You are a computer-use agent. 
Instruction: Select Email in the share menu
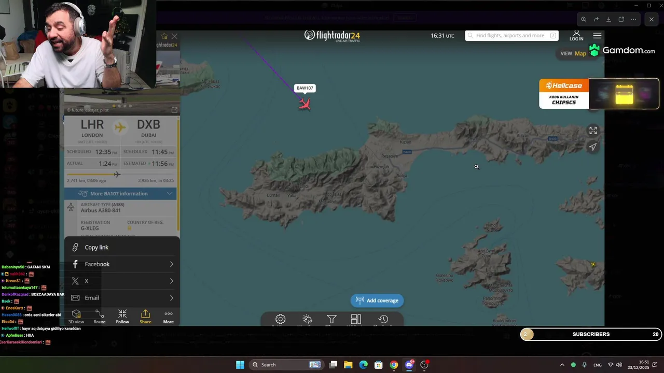click(122, 298)
